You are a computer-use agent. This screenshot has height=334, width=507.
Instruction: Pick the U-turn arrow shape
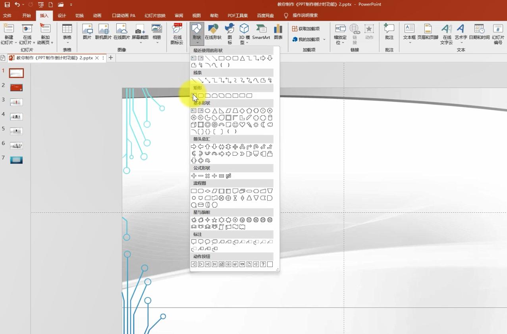pyautogui.click(x=256, y=147)
